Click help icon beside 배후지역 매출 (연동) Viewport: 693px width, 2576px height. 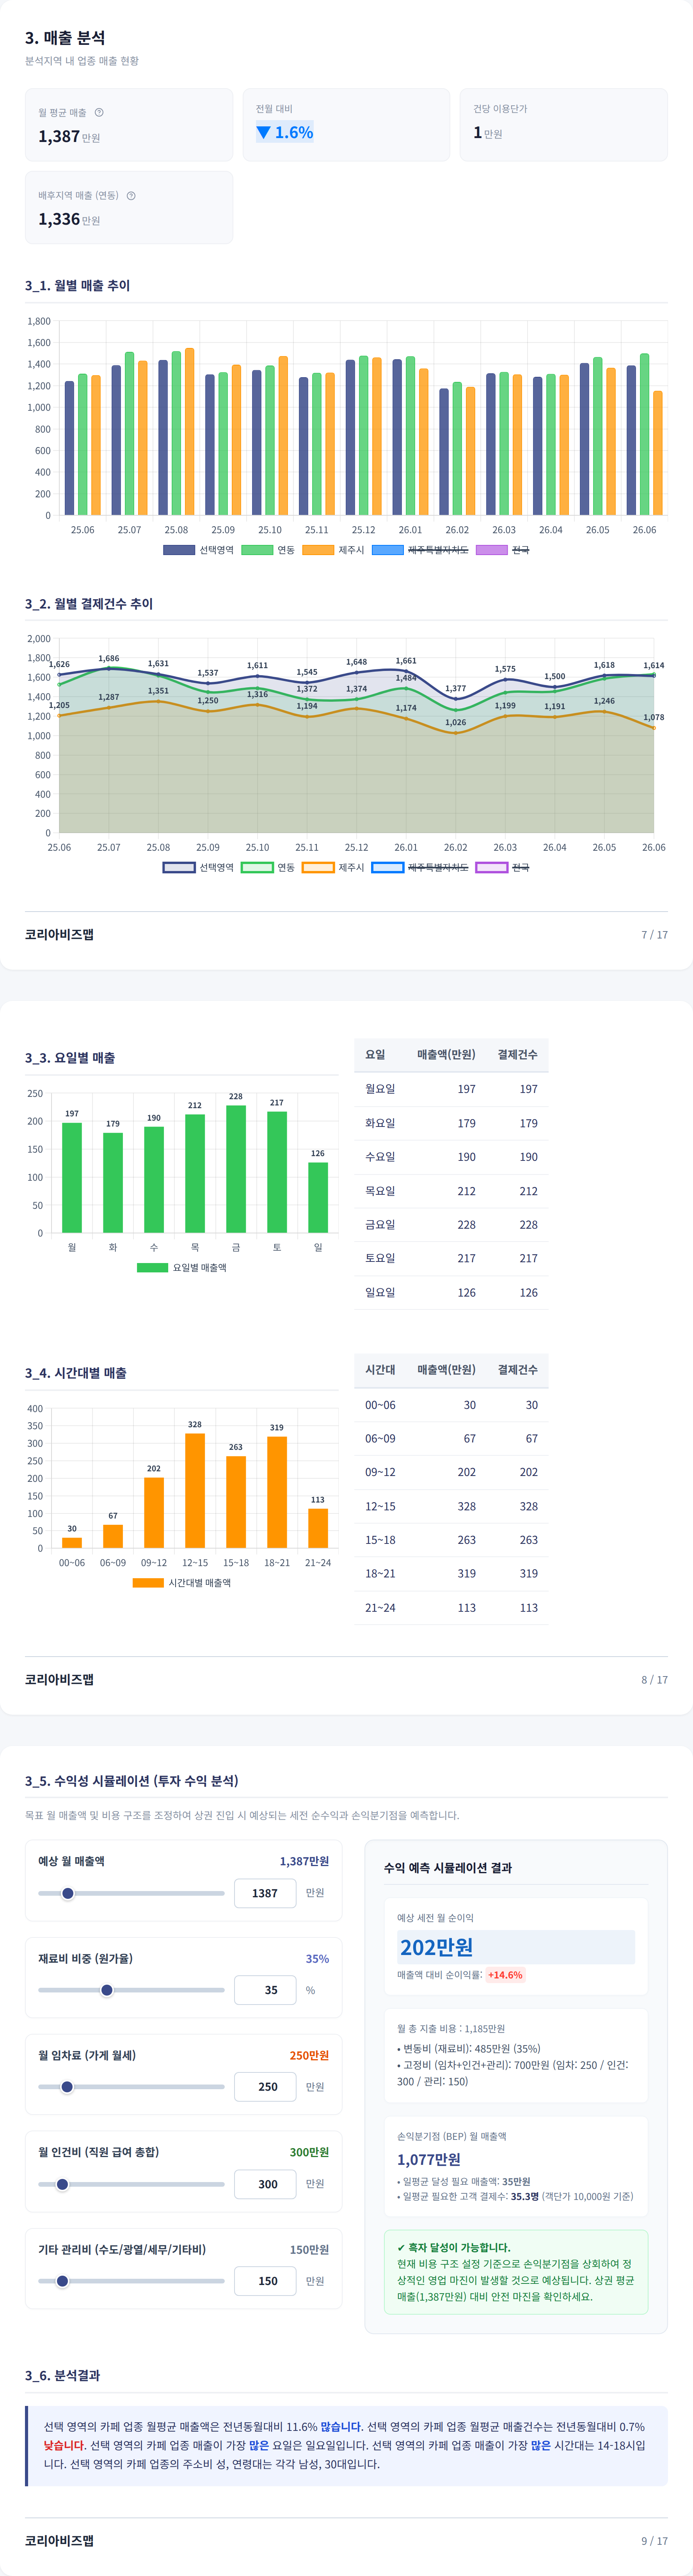[x=131, y=195]
